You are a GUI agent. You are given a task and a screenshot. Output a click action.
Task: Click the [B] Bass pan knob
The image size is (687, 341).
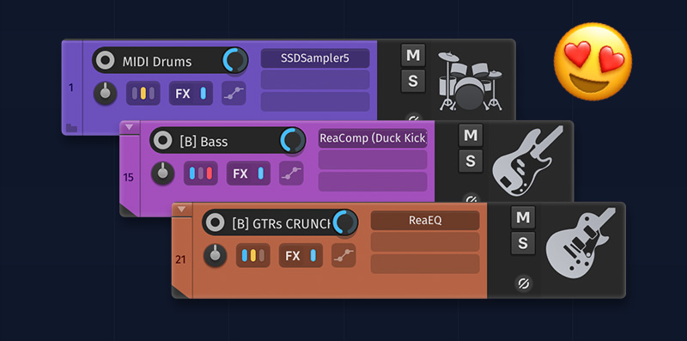coord(162,174)
